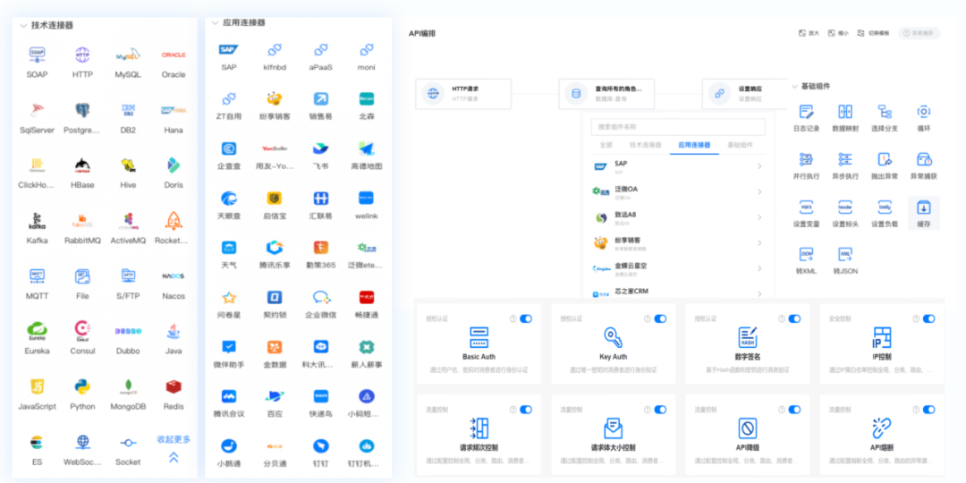
Task: Disable the 数字签名 switch
Action: [795, 318]
